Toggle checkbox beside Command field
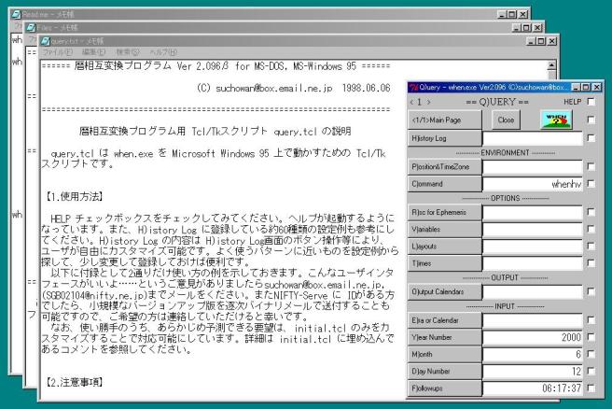Screen dimensions: 612x409 click(x=591, y=184)
